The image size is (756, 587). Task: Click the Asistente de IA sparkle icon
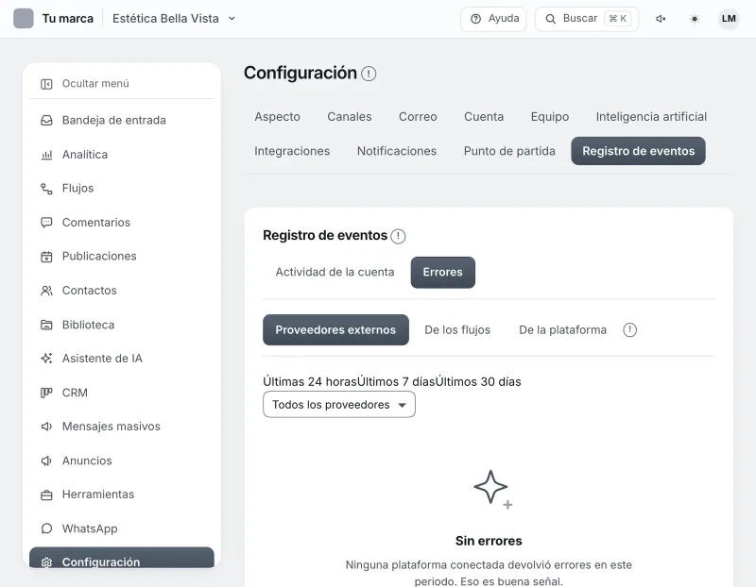pyautogui.click(x=46, y=359)
